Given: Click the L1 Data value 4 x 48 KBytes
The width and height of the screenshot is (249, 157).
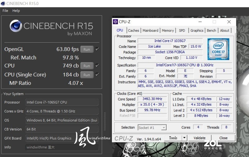Looking at the screenshot, I should tap(201, 99).
